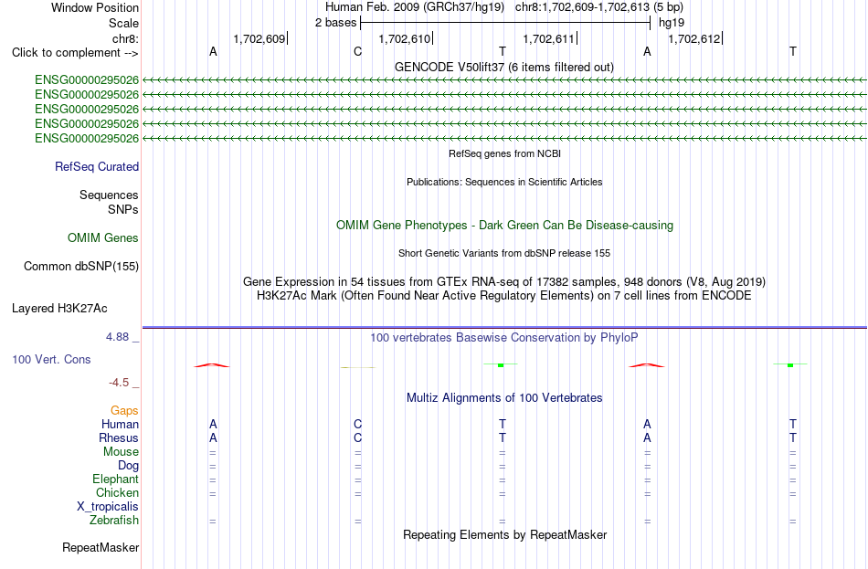The height and width of the screenshot is (569, 868).
Task: Open GENCODE V50lift37 track title
Action: click(503, 67)
